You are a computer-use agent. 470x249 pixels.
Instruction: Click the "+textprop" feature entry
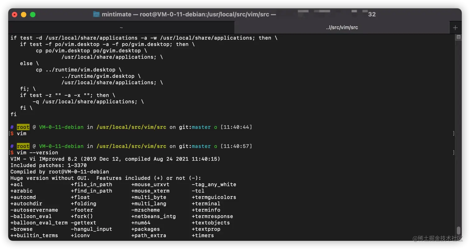pos(206,229)
